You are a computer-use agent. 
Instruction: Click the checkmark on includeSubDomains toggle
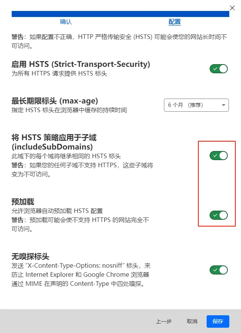pos(215,156)
